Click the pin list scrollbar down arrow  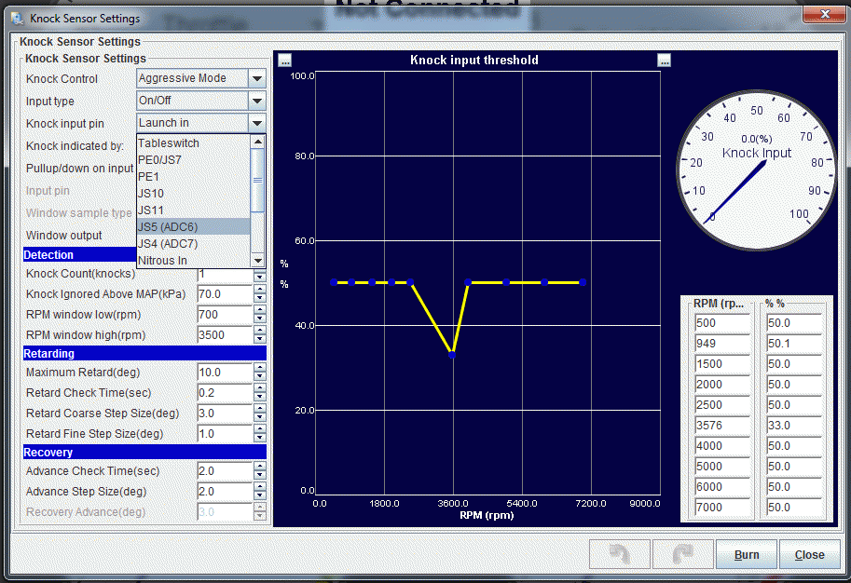(x=258, y=261)
